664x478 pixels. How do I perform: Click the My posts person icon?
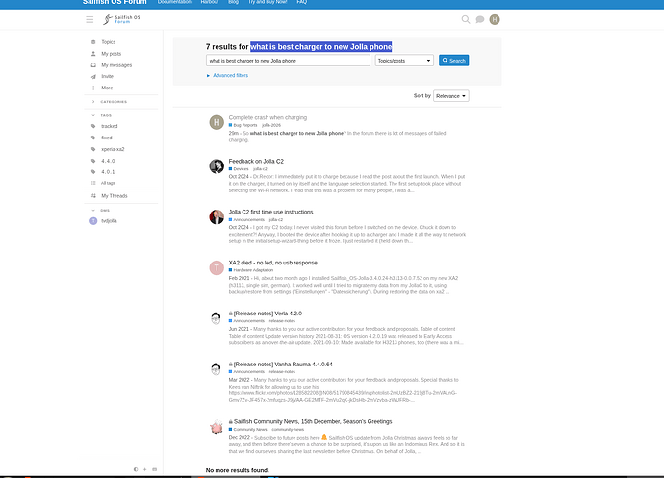coord(93,54)
